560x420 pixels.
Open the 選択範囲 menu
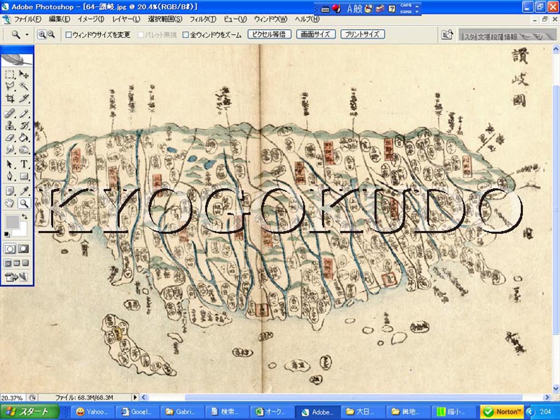tap(165, 19)
